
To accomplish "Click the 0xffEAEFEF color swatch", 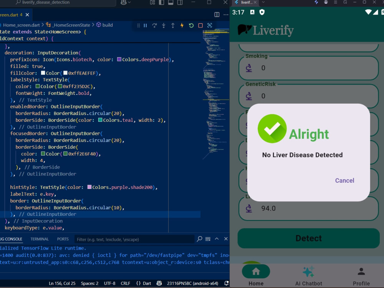I will coord(65,73).
